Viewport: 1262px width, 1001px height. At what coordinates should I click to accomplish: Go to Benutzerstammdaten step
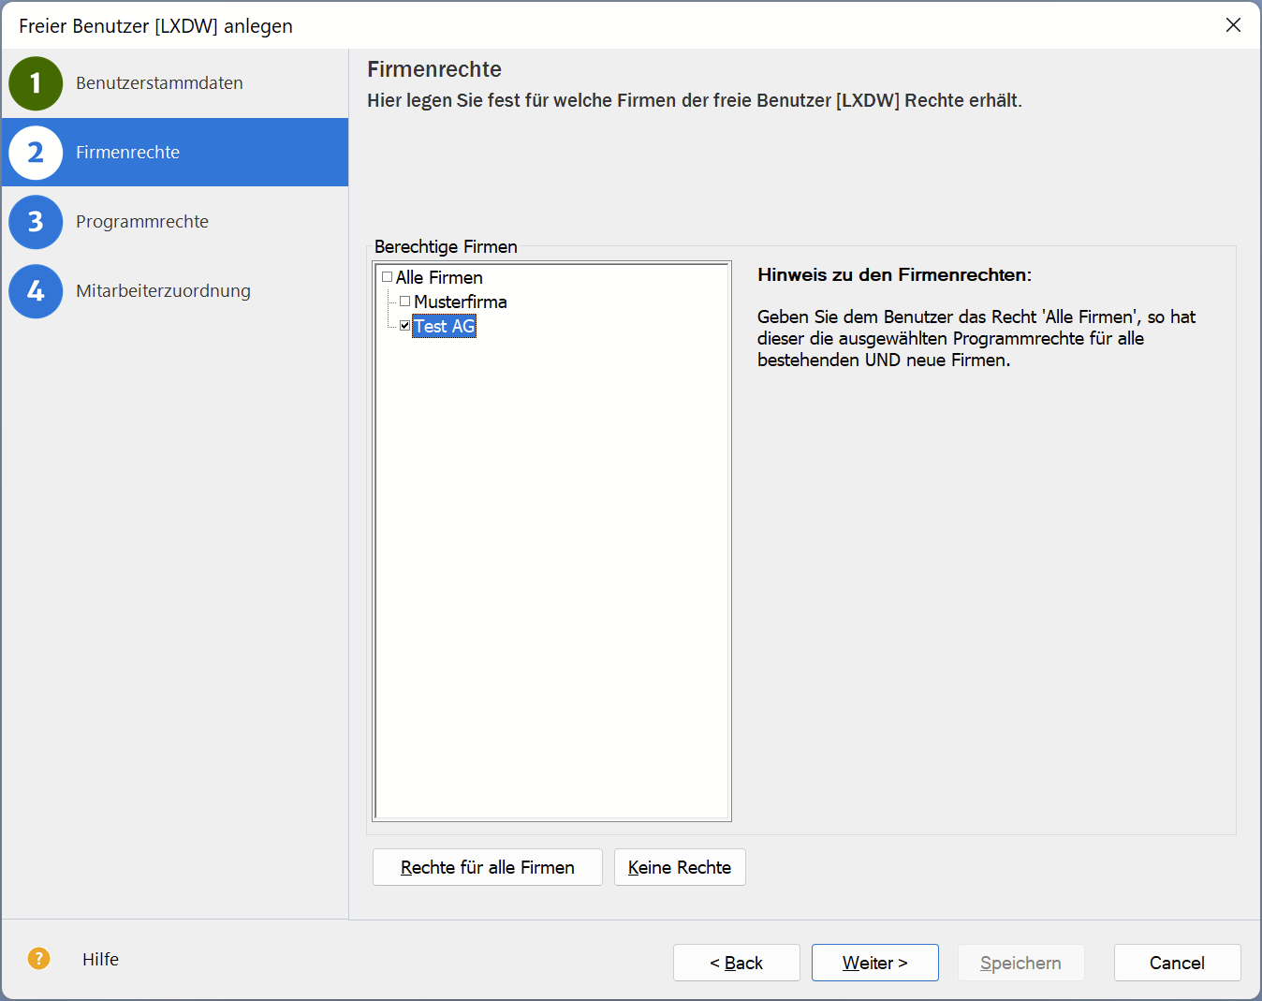pos(159,83)
